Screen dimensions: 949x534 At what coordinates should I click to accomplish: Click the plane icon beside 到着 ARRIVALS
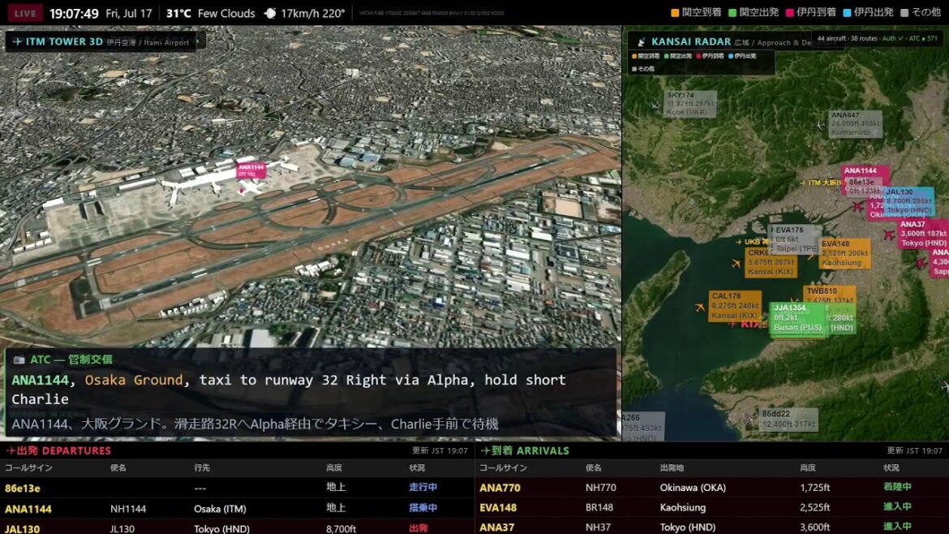point(485,450)
